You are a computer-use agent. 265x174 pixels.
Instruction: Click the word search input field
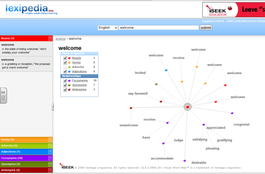pyautogui.click(x=159, y=27)
